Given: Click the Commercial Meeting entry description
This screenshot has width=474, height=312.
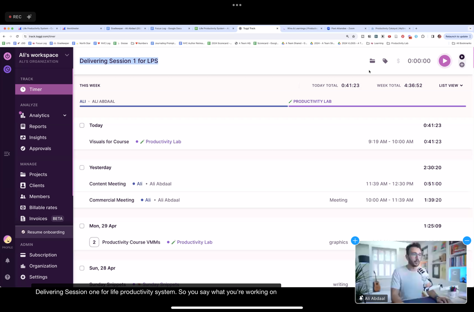Looking at the screenshot, I should click(x=112, y=200).
